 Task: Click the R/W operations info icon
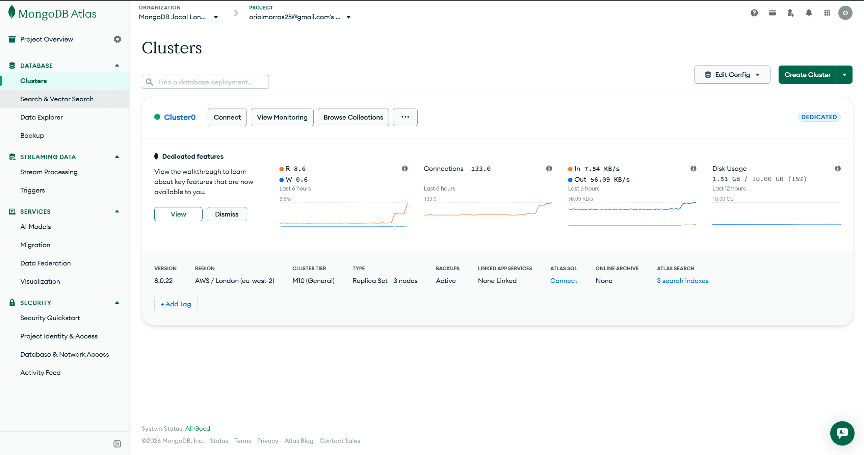(x=404, y=169)
